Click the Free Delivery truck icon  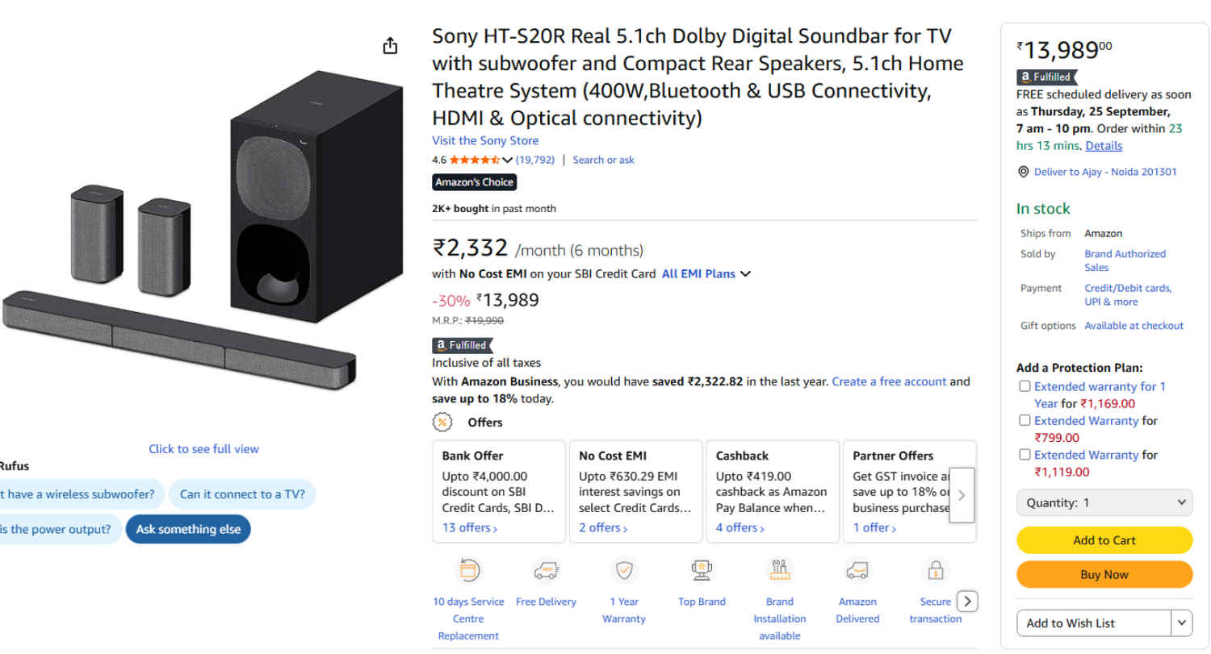(546, 569)
